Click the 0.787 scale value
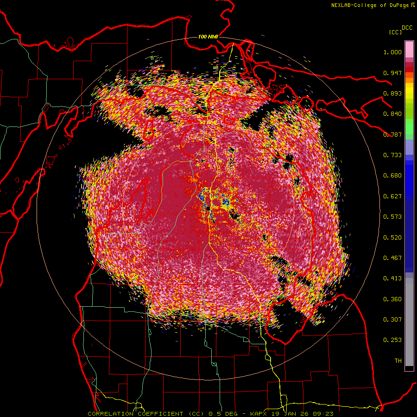 pyautogui.click(x=392, y=134)
